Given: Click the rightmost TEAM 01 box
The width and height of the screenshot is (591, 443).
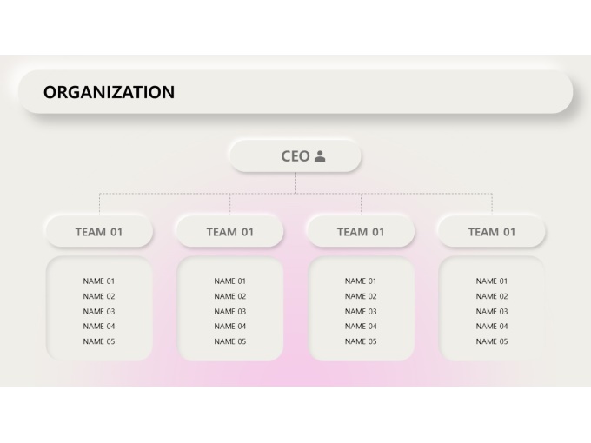Looking at the screenshot, I should pyautogui.click(x=491, y=232).
